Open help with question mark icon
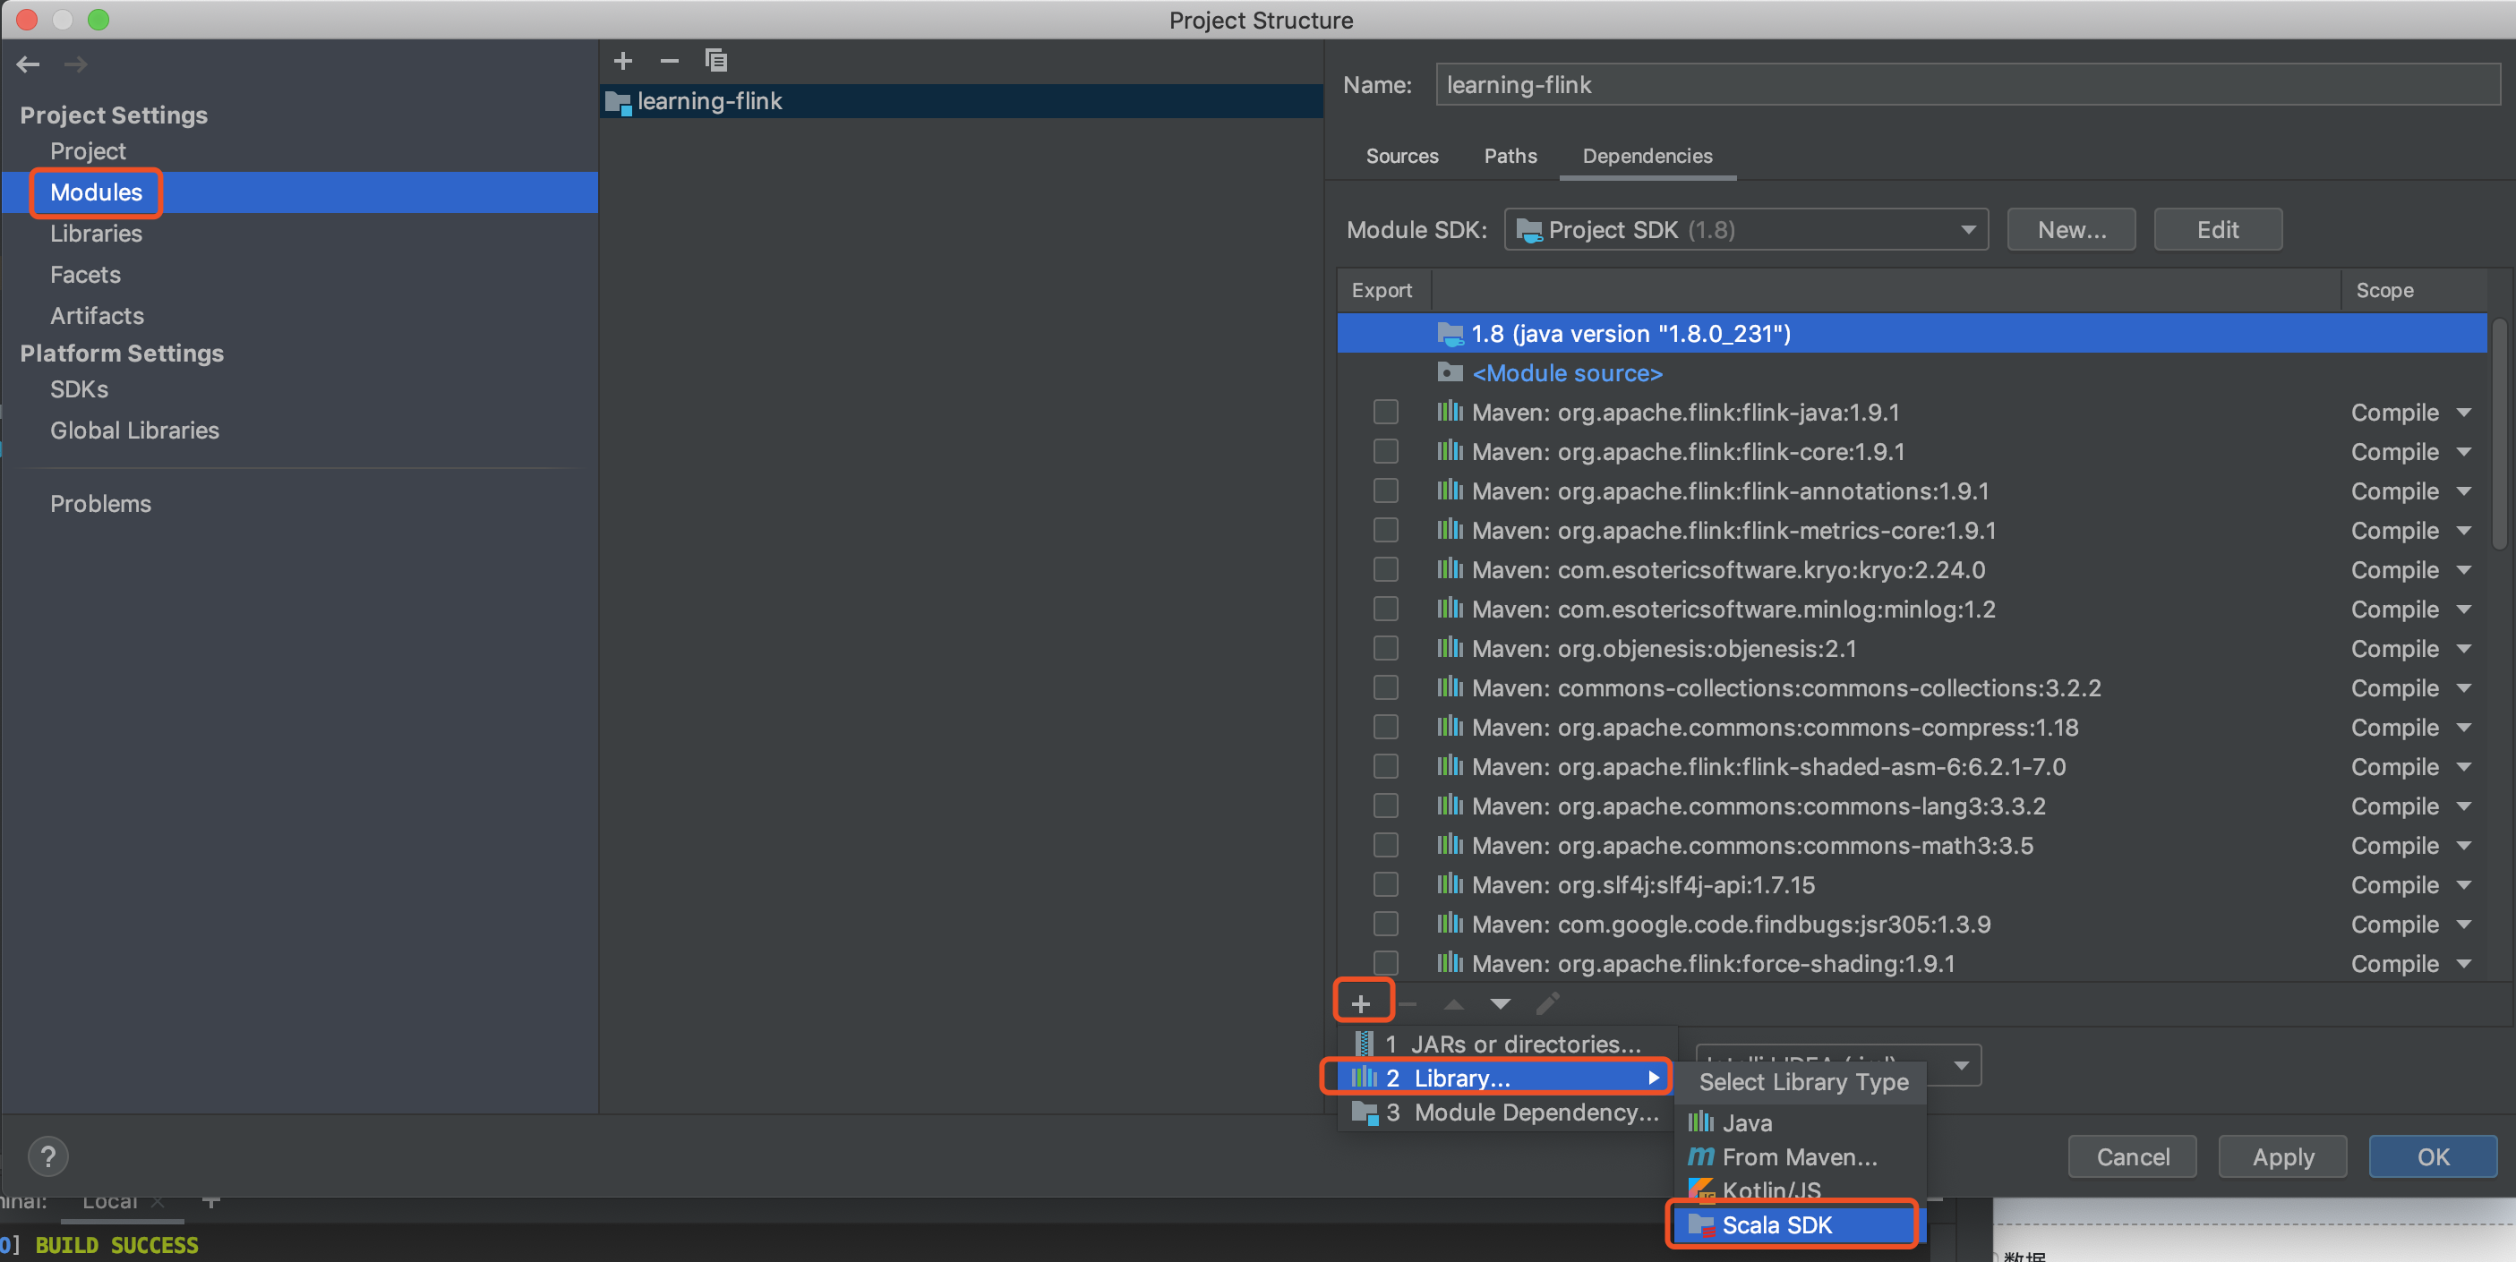The image size is (2516, 1262). 47,1156
